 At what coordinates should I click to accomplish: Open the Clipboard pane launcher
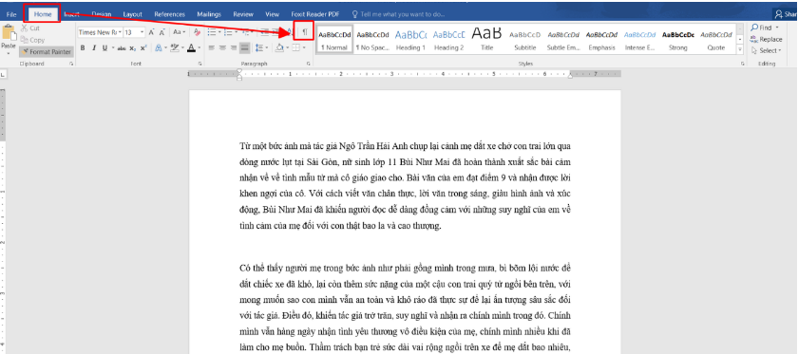70,65
